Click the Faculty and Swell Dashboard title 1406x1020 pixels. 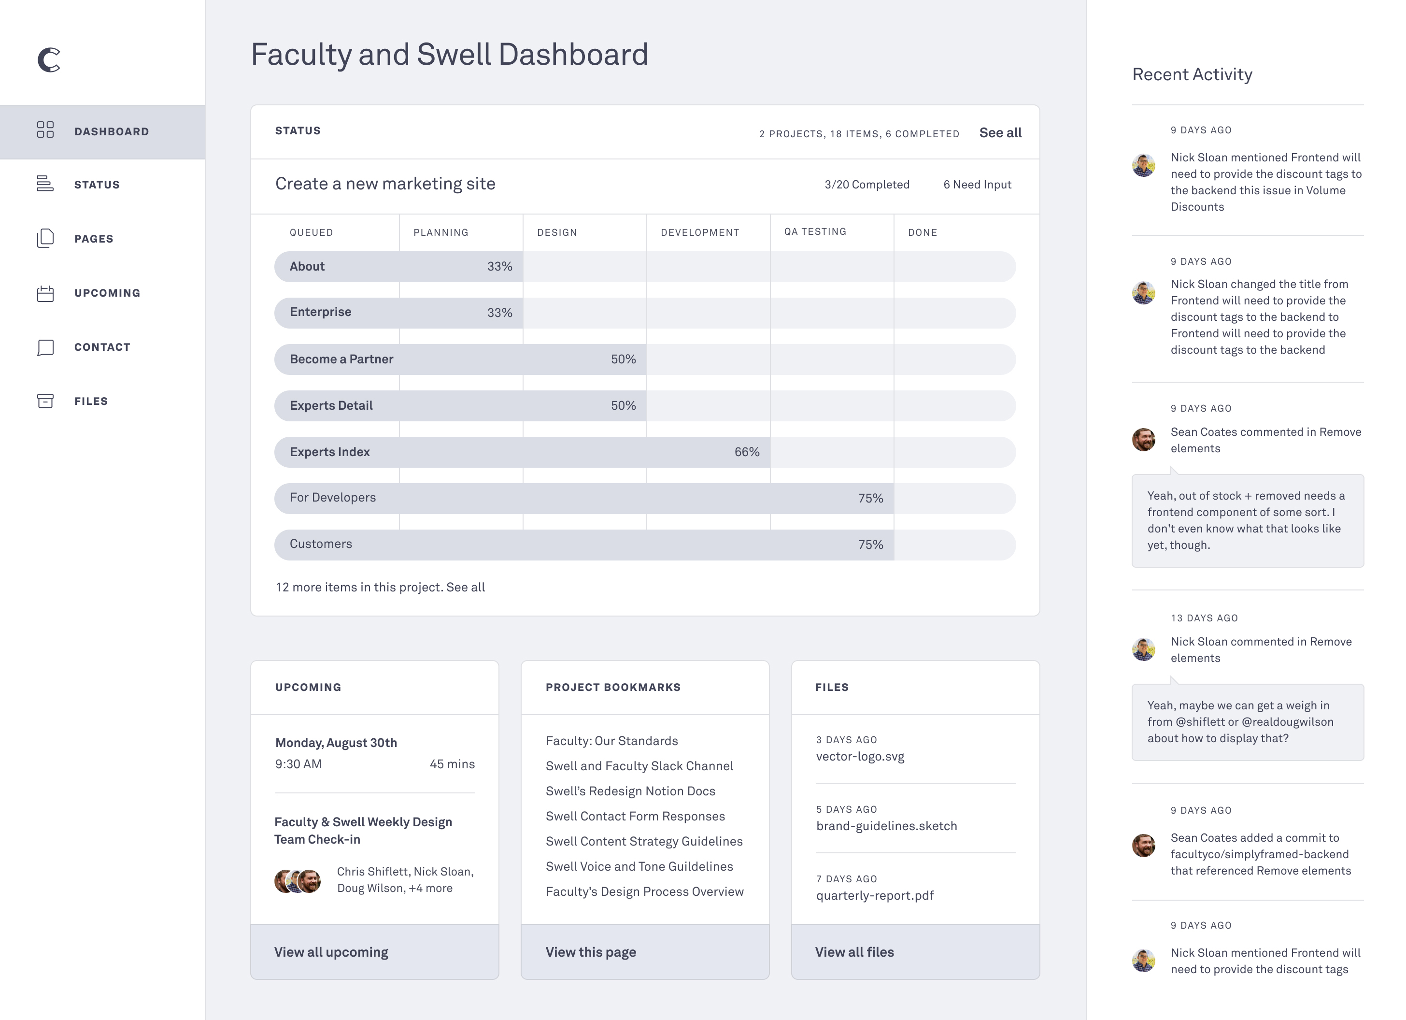450,55
